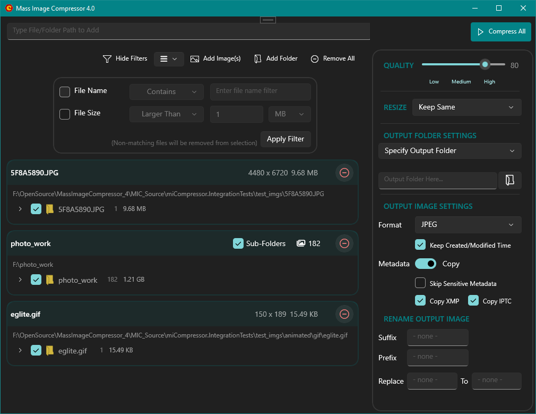Click the F:\photo_work path text

click(33, 265)
